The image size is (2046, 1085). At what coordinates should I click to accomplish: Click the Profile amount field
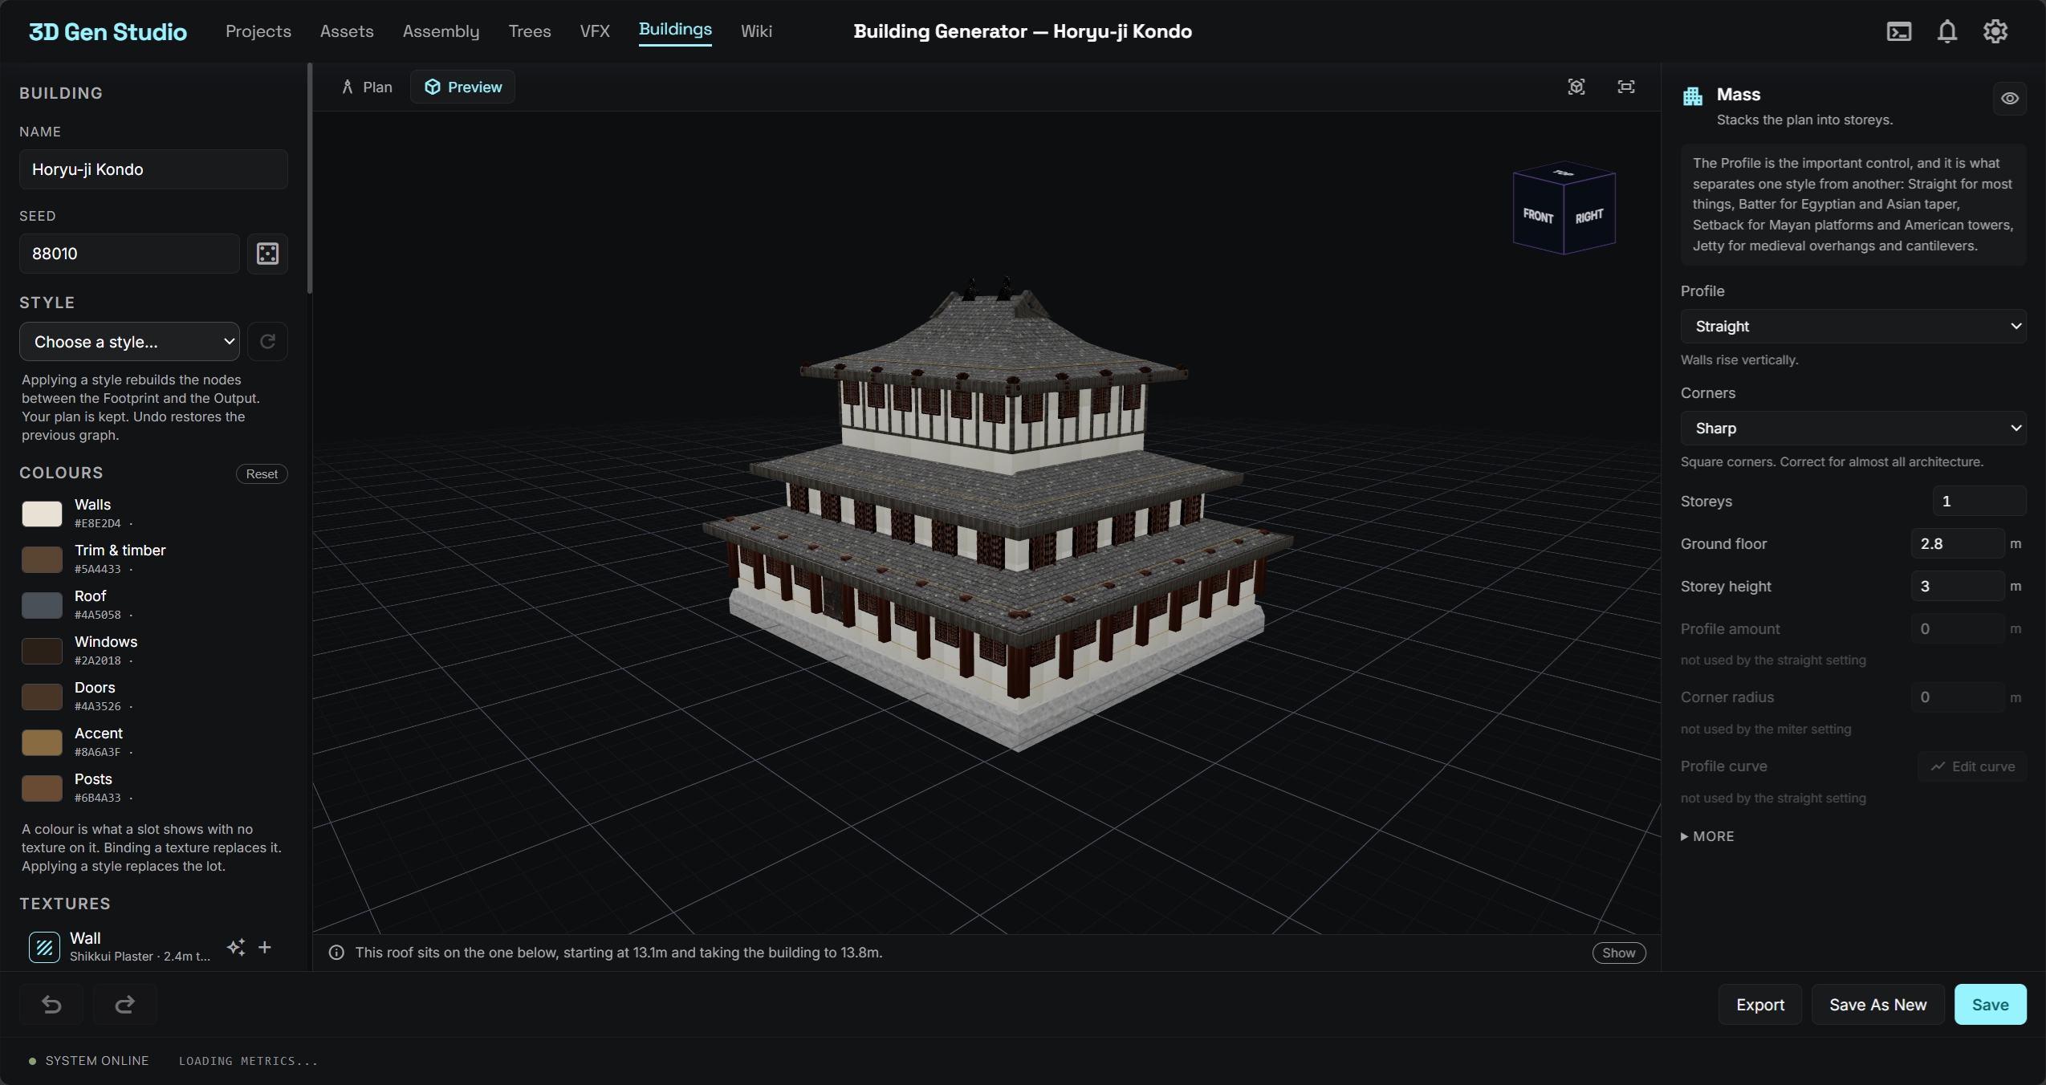click(1957, 628)
